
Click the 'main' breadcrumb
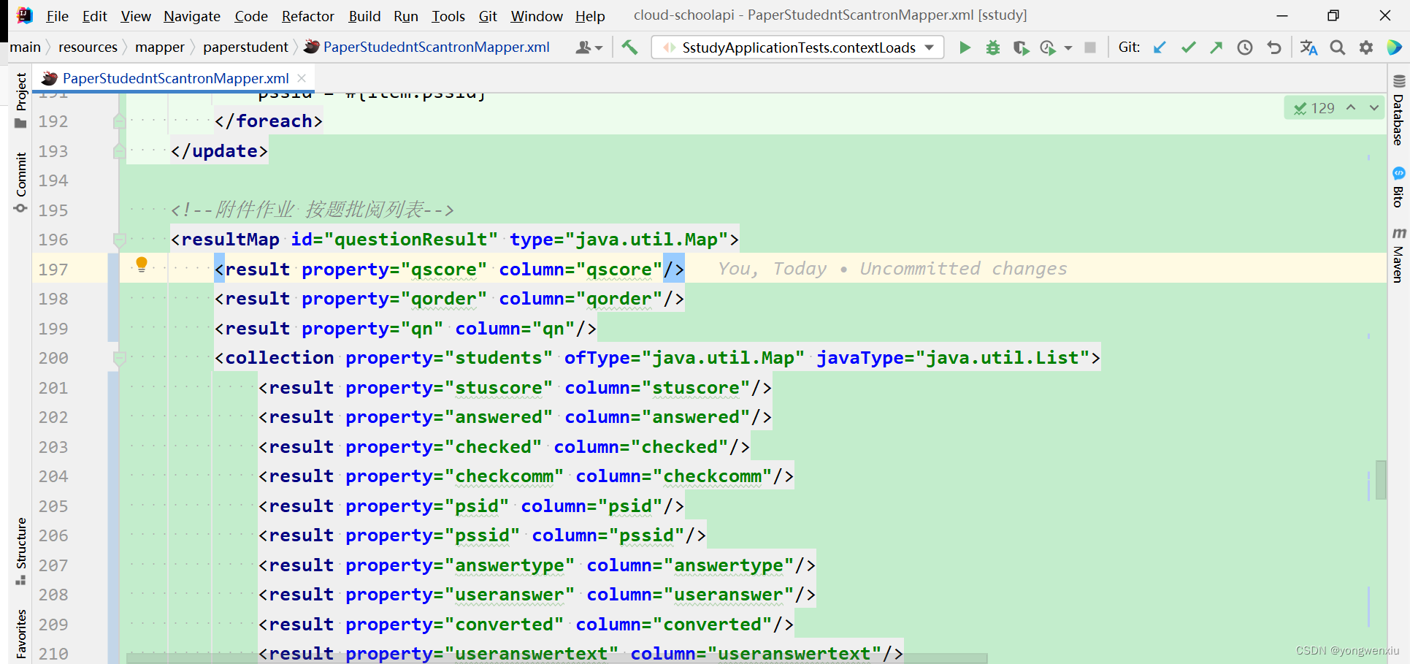(25, 47)
